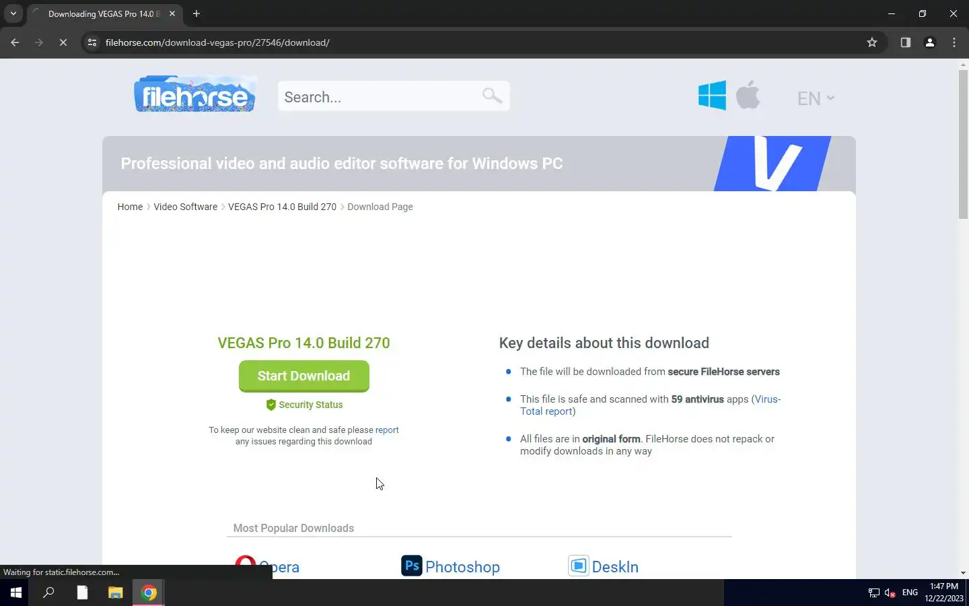The width and height of the screenshot is (969, 606).
Task: Click the DeskIn app icon
Action: point(579,566)
